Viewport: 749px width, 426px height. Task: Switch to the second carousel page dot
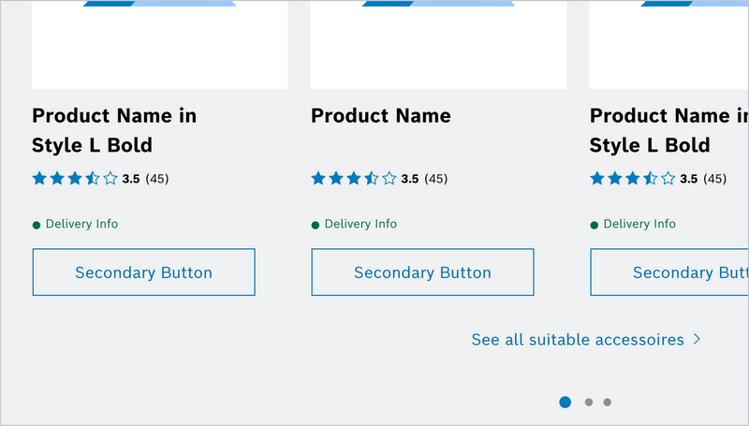click(588, 403)
